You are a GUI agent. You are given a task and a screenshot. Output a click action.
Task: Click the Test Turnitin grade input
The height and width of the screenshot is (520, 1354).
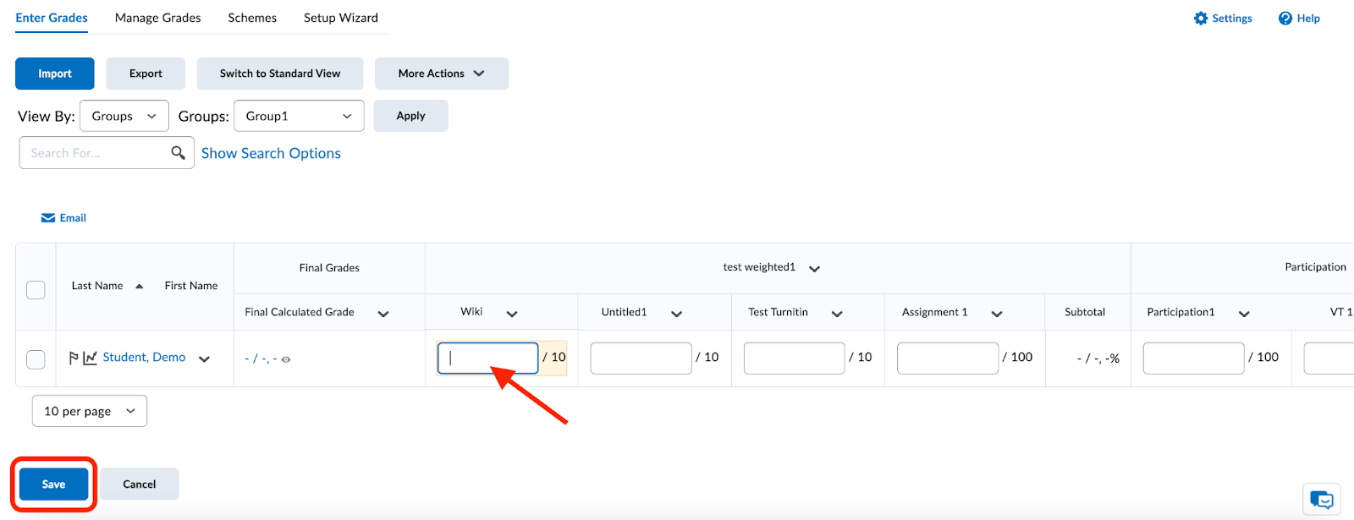click(794, 358)
